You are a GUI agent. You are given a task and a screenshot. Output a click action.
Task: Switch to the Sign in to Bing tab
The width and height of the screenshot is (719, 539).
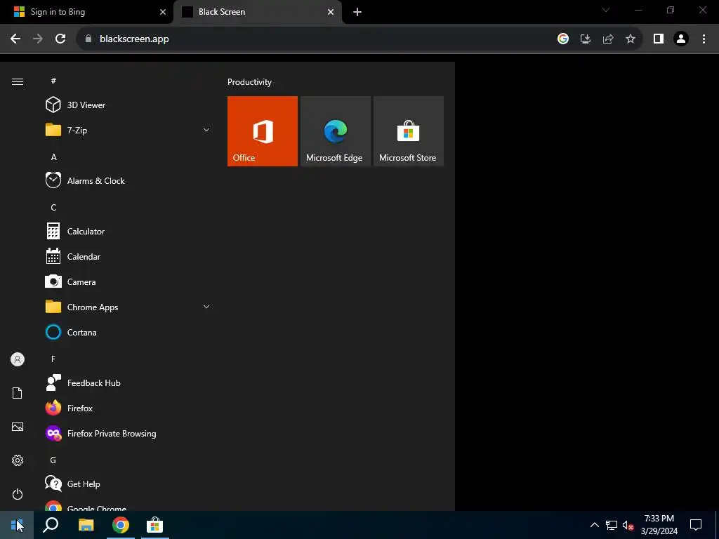87,12
